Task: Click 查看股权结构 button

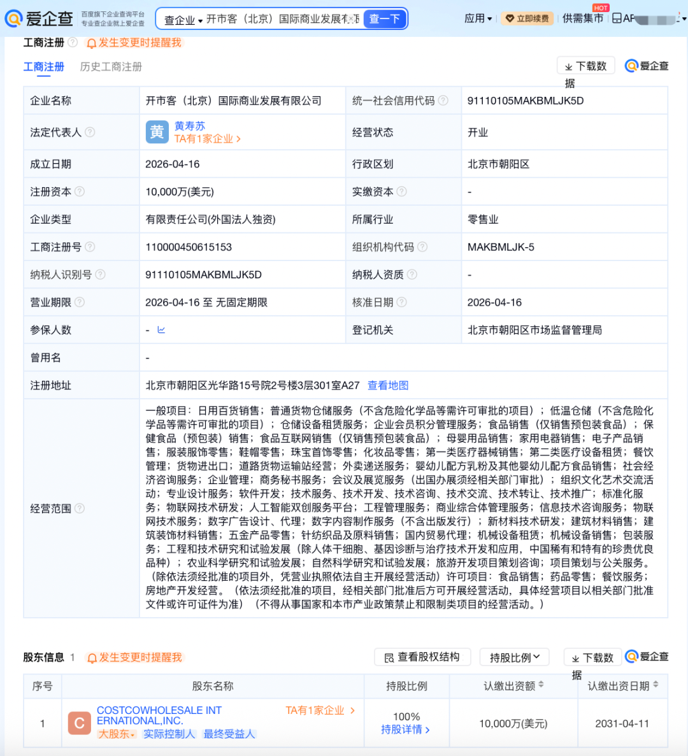Action: point(422,657)
